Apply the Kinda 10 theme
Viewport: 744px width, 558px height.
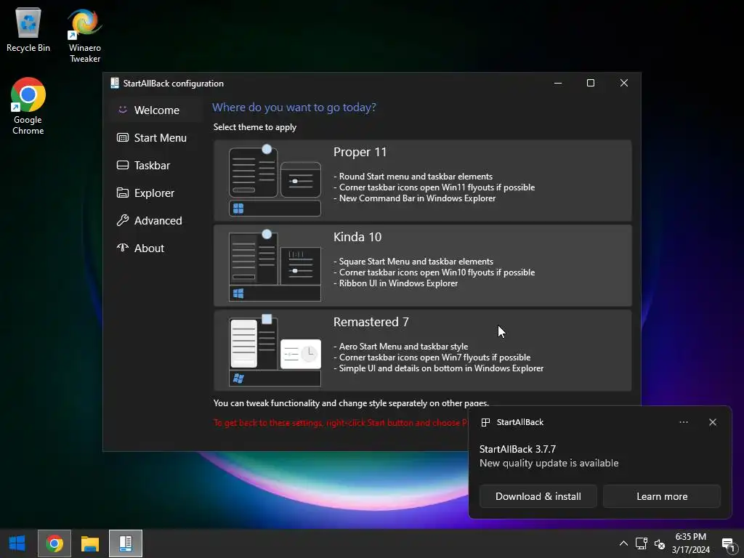pos(422,265)
